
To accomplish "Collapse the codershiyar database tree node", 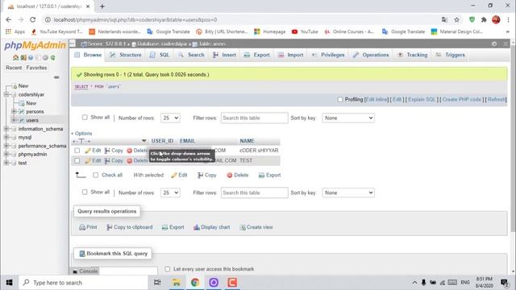I will 6,95.
